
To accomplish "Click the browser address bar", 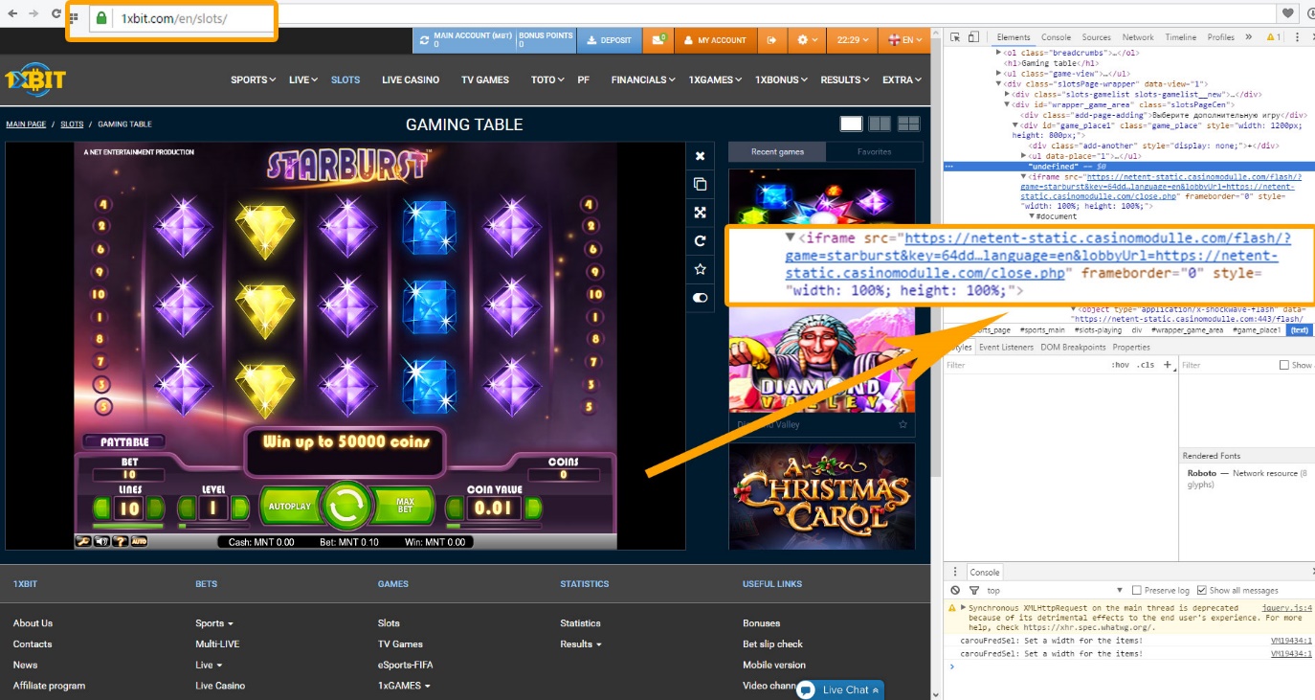I will pos(182,18).
